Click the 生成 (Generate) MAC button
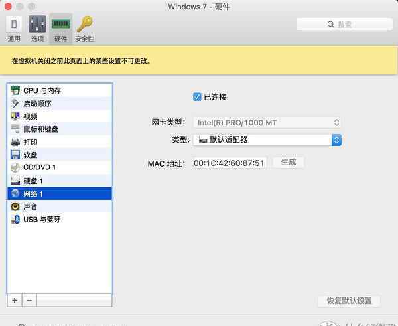Viewport: 398px width, 326px height. point(289,163)
